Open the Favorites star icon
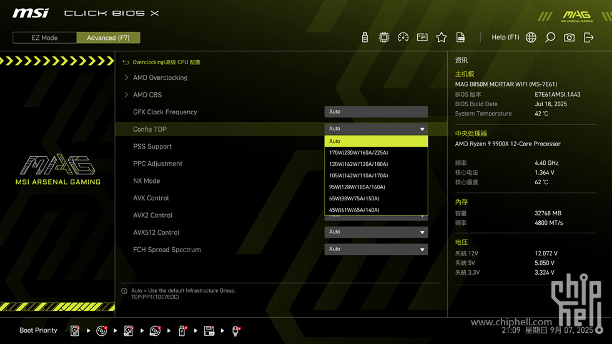Screen dimensions: 612x344 441,37
